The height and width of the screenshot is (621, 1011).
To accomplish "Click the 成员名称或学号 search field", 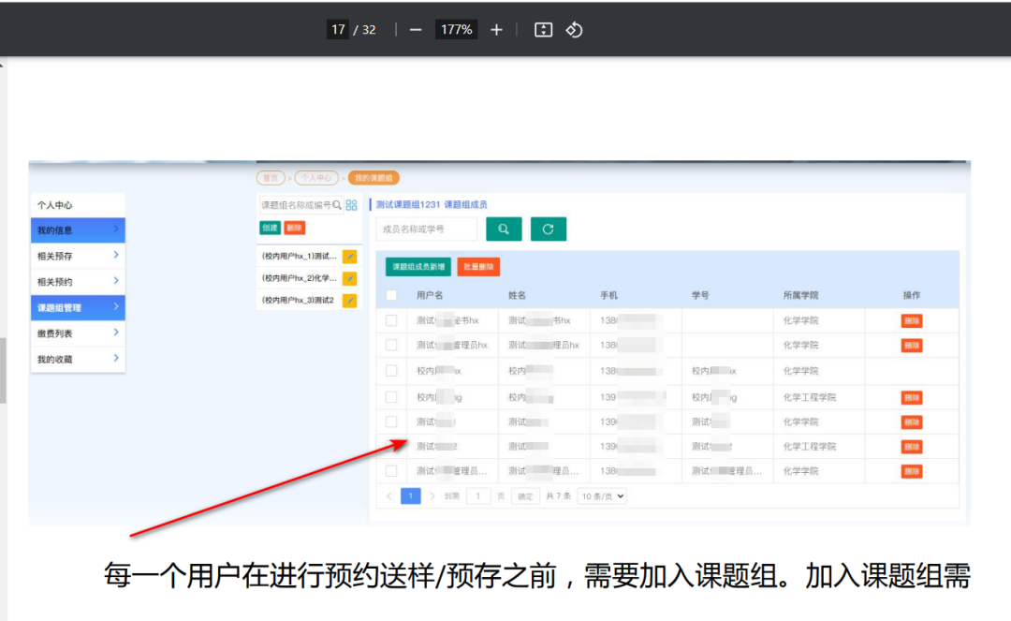I will coord(427,229).
